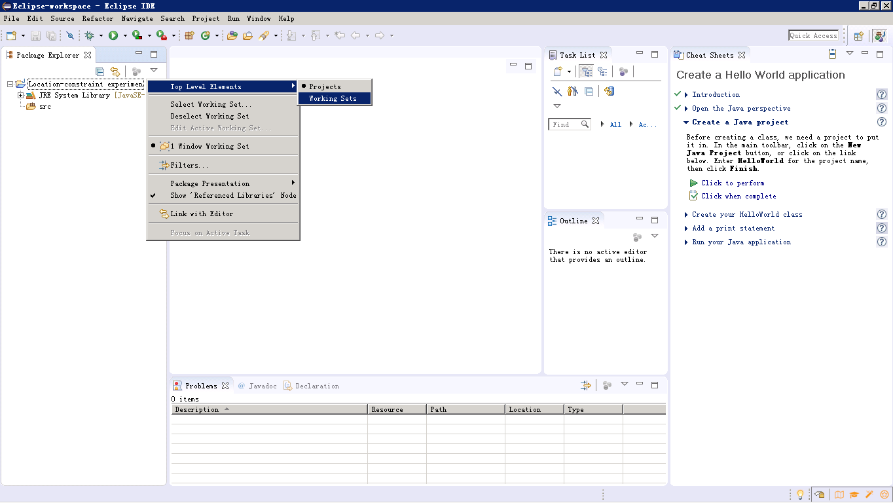893x503 pixels.
Task: Open Problems view menu triangle
Action: [624, 384]
